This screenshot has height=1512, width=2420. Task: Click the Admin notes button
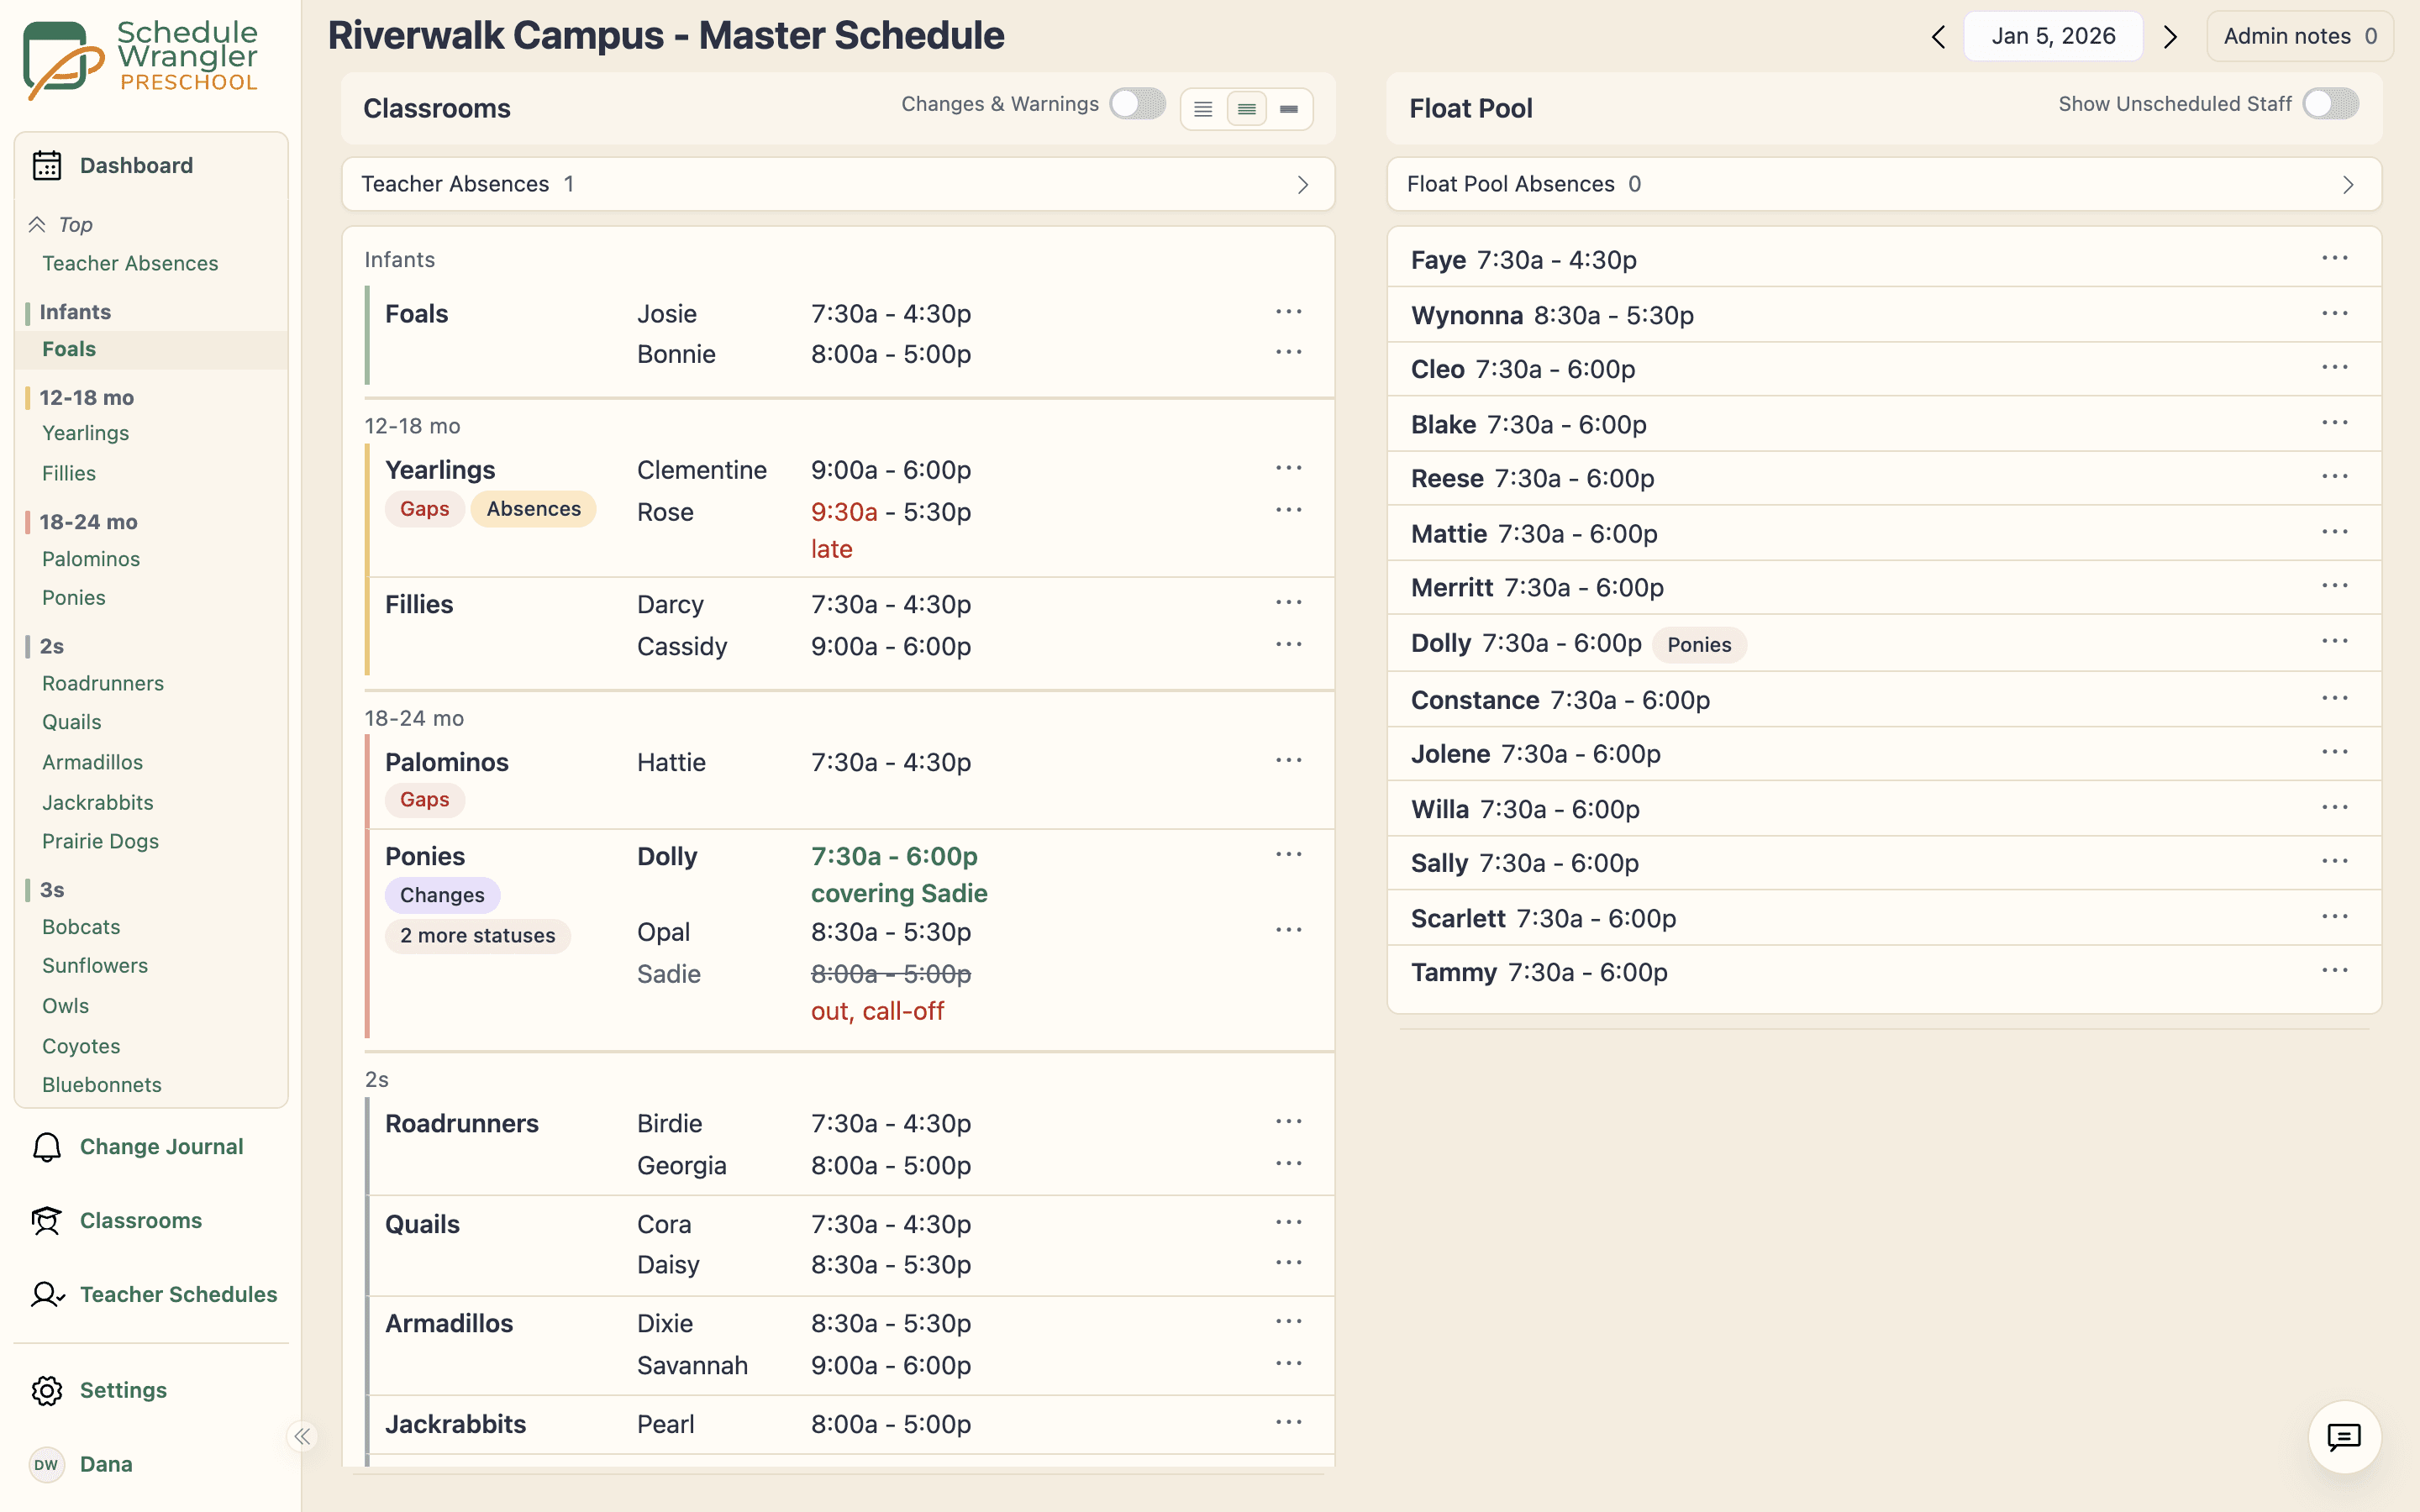coord(2299,37)
